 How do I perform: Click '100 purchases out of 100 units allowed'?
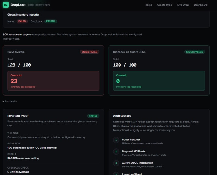click(x=32, y=148)
